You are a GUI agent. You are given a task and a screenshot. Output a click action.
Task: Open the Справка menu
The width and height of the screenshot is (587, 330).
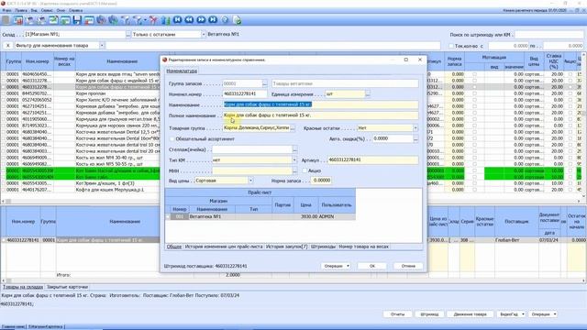(x=75, y=10)
